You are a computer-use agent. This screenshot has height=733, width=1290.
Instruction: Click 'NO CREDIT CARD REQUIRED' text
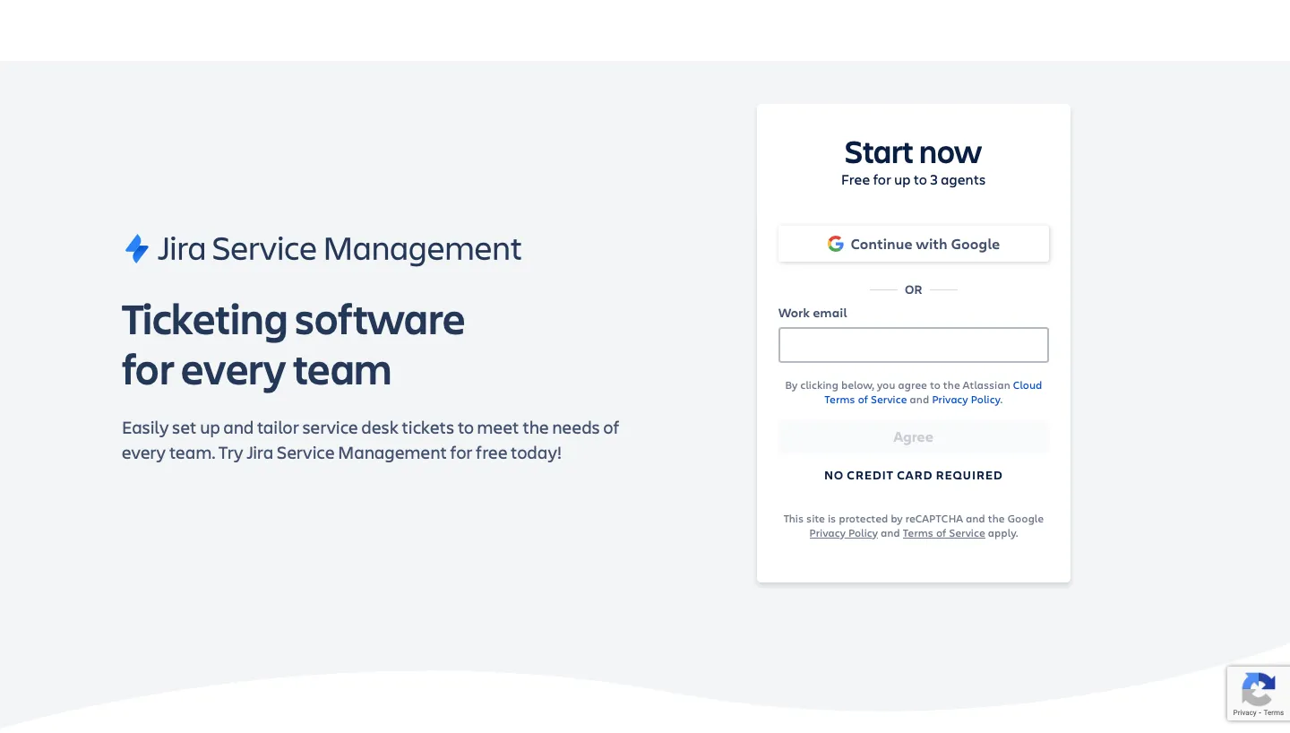click(x=913, y=475)
